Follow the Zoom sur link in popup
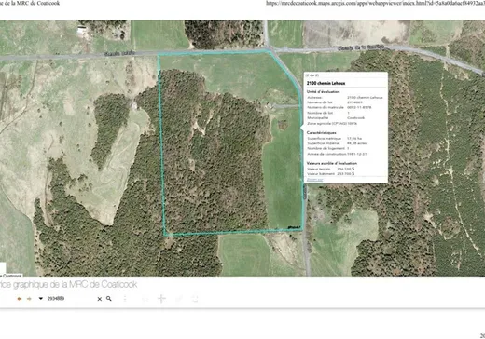Screen dimensions: 485x339 314,180
